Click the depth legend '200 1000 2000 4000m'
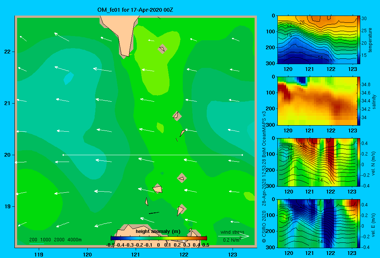This screenshot has height=258, width=380. (55, 240)
